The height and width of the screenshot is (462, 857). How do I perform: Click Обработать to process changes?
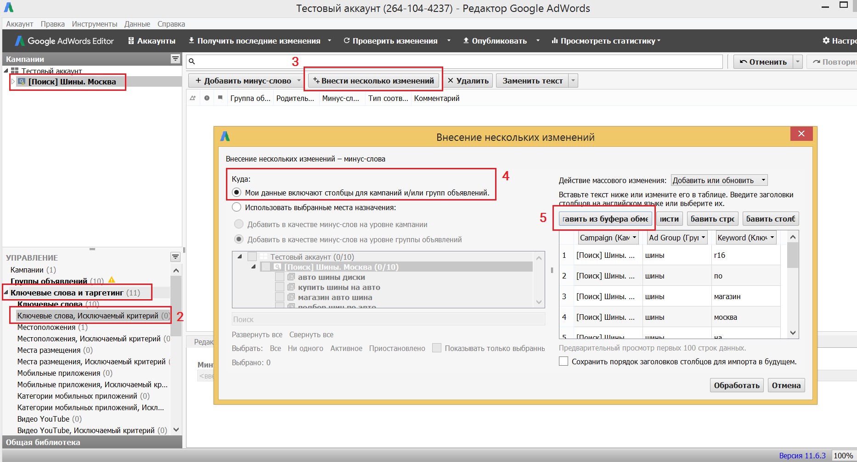click(737, 385)
